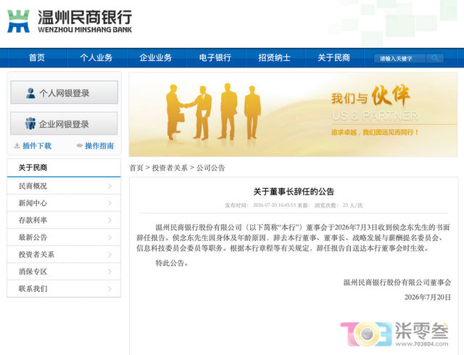464x355 pixels.
Task: Expand the chevron on 消保专区 row
Action: pyautogui.click(x=109, y=272)
